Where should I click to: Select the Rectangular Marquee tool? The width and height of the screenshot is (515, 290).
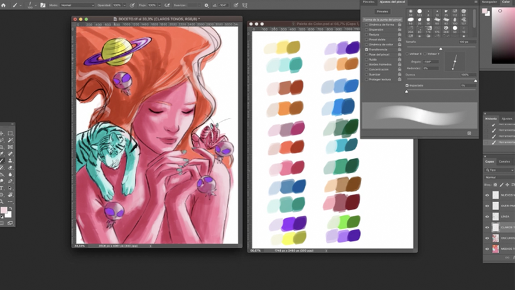click(10, 133)
